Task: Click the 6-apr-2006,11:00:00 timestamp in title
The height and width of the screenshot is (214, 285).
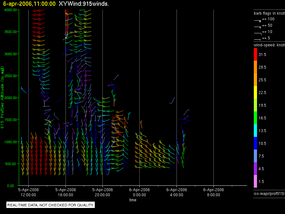Action: [x=29, y=4]
